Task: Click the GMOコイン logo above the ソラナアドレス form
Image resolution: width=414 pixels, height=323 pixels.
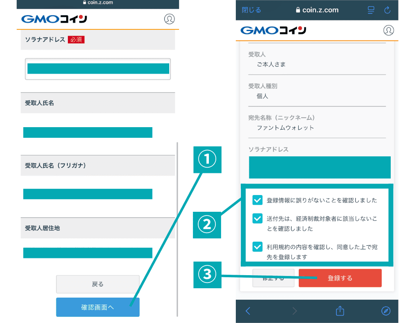Action: 54,19
